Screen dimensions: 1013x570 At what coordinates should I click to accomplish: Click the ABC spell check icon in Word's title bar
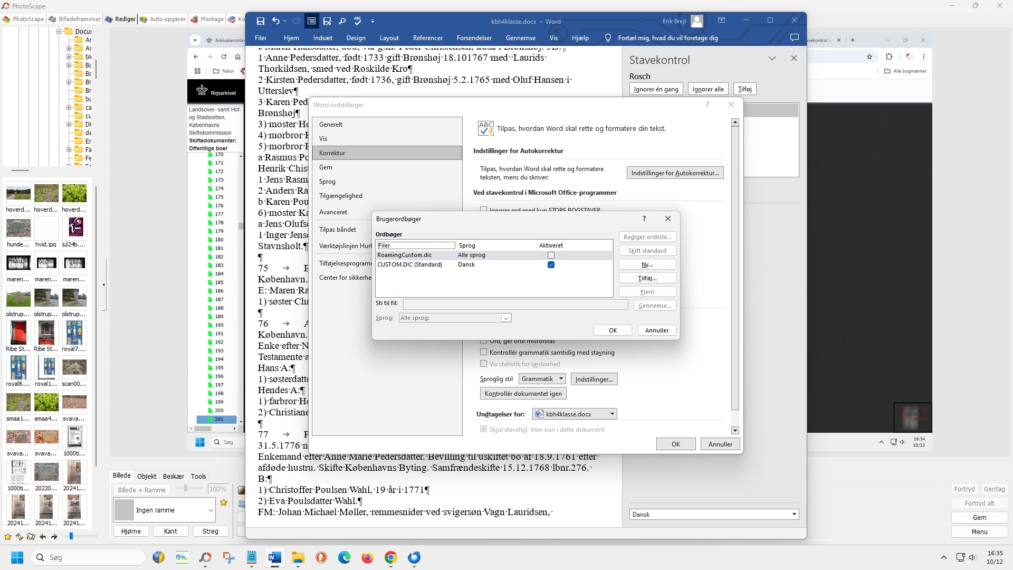click(x=358, y=21)
